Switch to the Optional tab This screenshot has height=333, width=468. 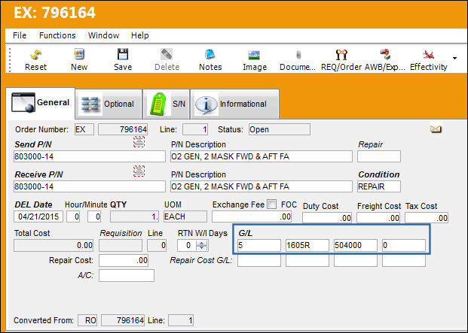coord(109,104)
